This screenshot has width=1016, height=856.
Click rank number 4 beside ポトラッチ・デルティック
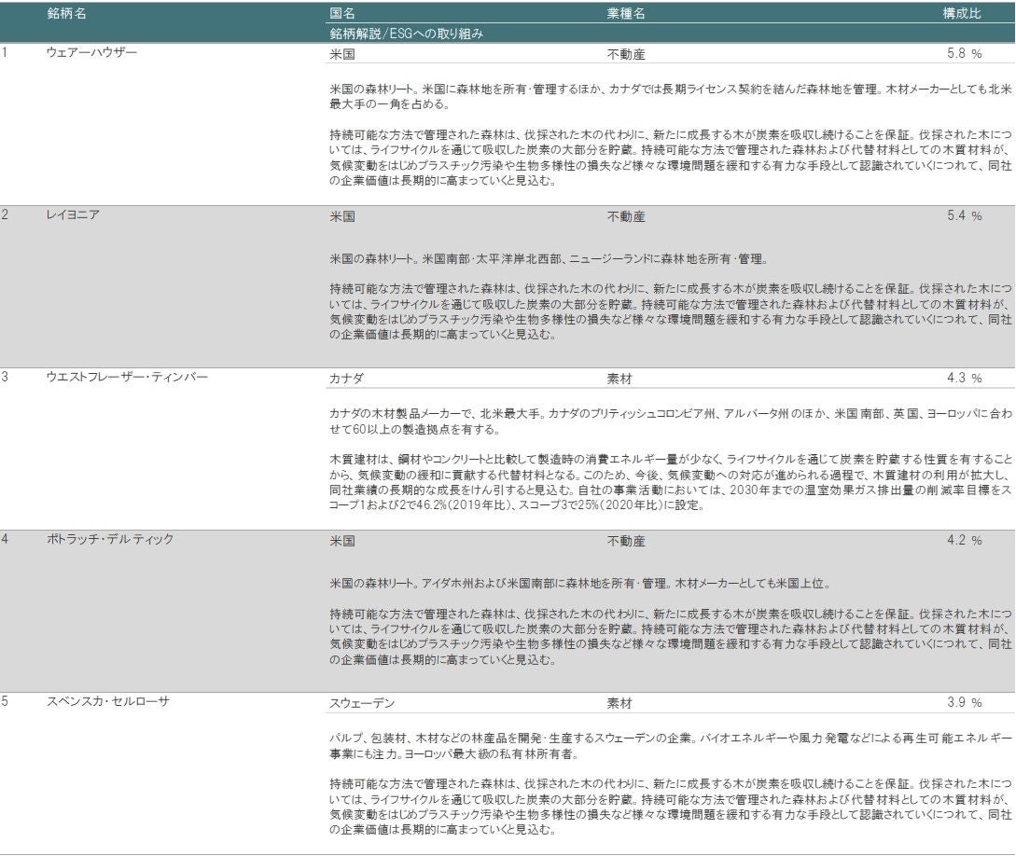click(5, 539)
